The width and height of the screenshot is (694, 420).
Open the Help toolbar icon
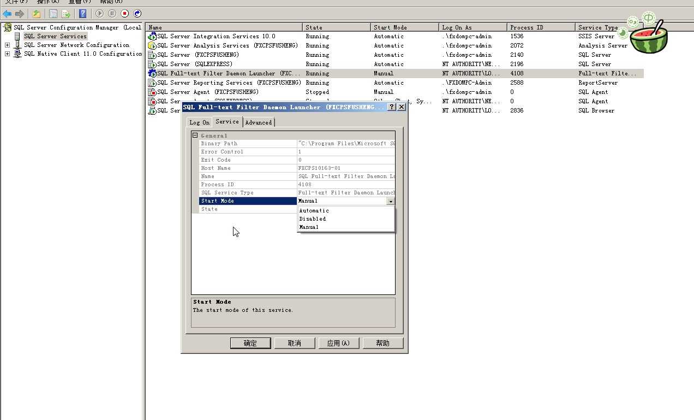click(x=82, y=14)
